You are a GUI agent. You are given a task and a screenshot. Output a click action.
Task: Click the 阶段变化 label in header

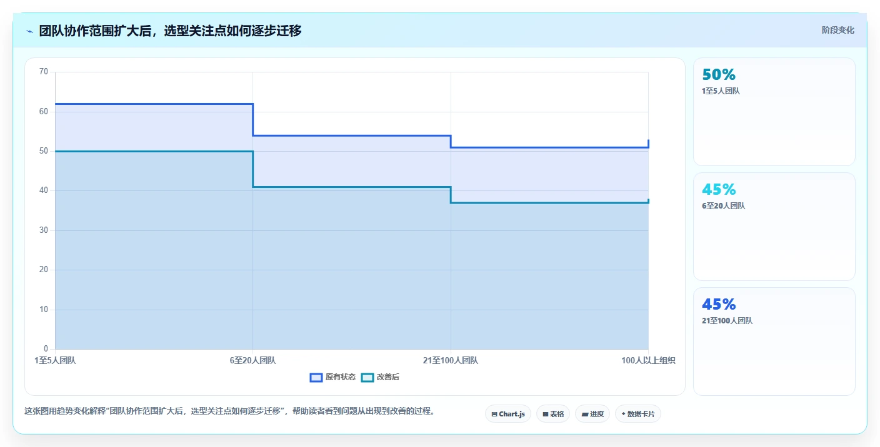837,30
